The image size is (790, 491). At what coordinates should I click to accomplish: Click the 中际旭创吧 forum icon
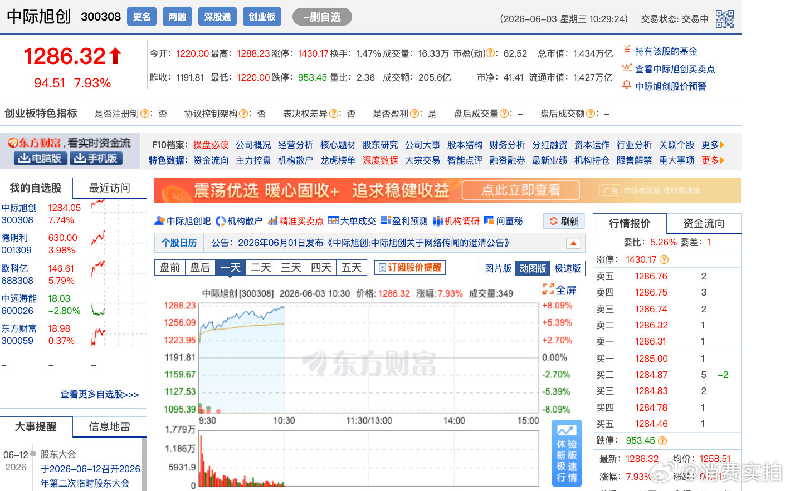tap(160, 221)
